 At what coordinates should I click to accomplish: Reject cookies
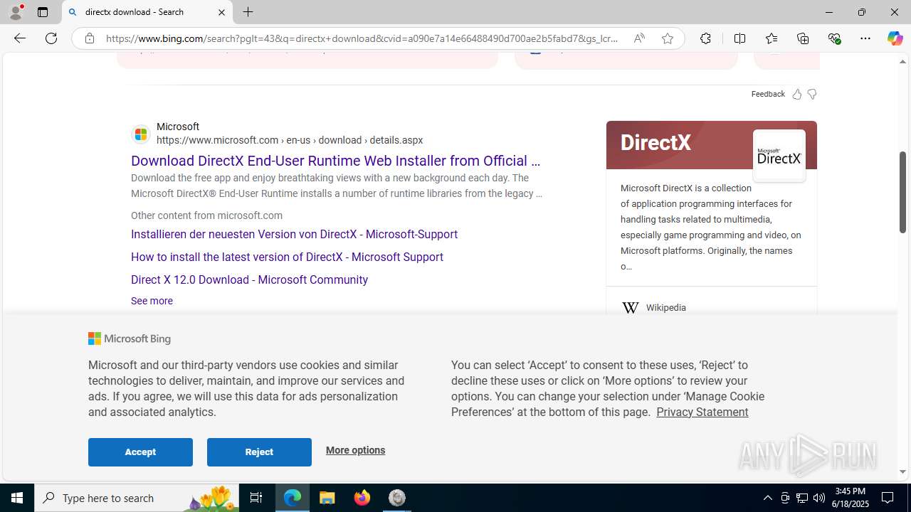(259, 452)
